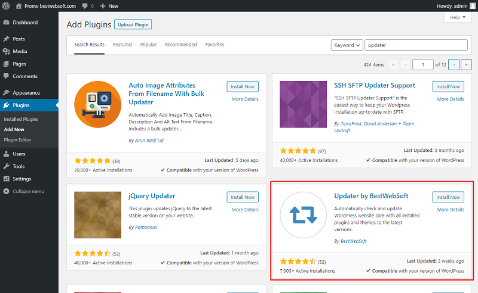Install the jQuery Updater plugin now
The width and height of the screenshot is (478, 293).
[x=243, y=197]
